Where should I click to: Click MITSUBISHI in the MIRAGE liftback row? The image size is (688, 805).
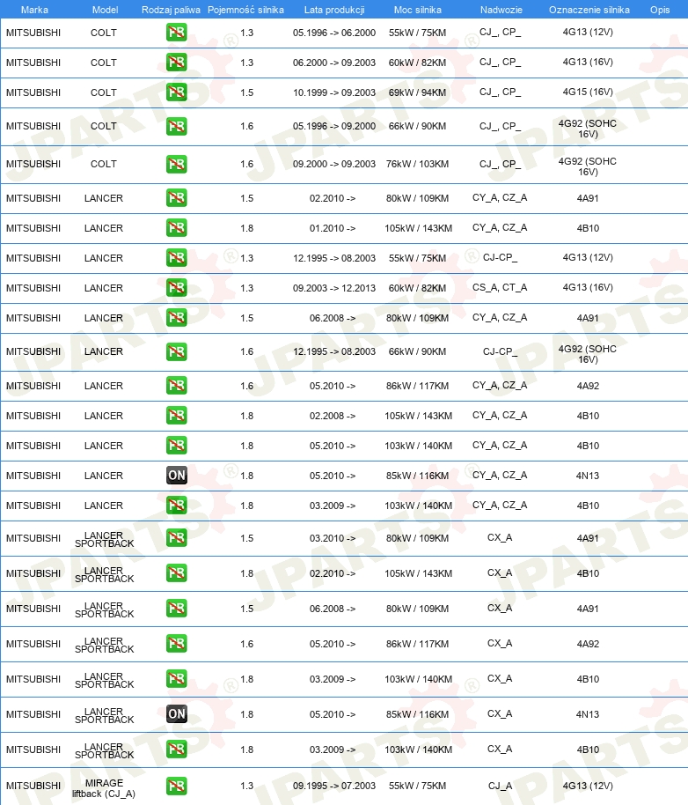coord(33,786)
